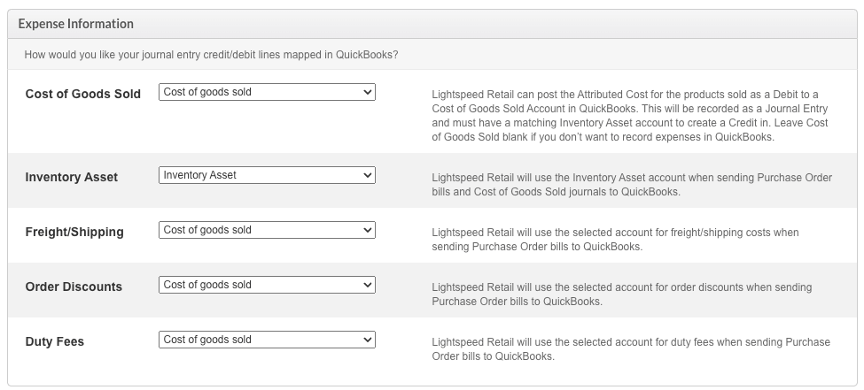
Task: Click the chevron arrow on Inventory Asset dropdown
Action: (x=368, y=175)
